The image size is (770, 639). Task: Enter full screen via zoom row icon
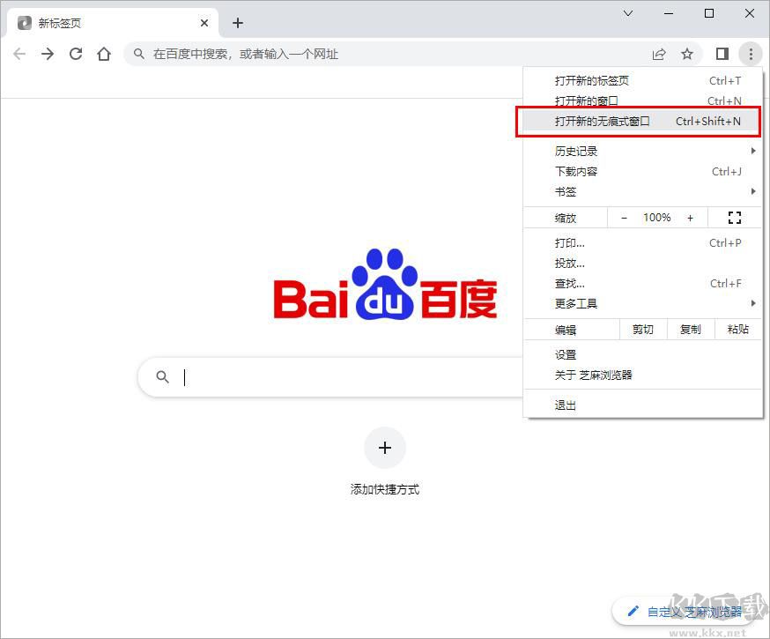(734, 218)
